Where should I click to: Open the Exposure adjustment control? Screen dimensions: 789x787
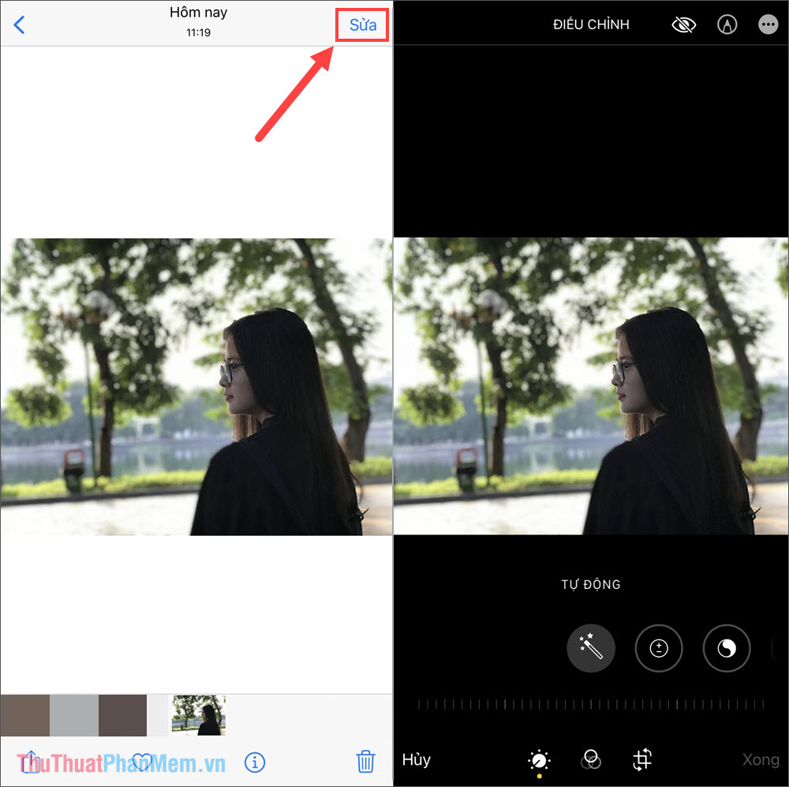tap(658, 648)
